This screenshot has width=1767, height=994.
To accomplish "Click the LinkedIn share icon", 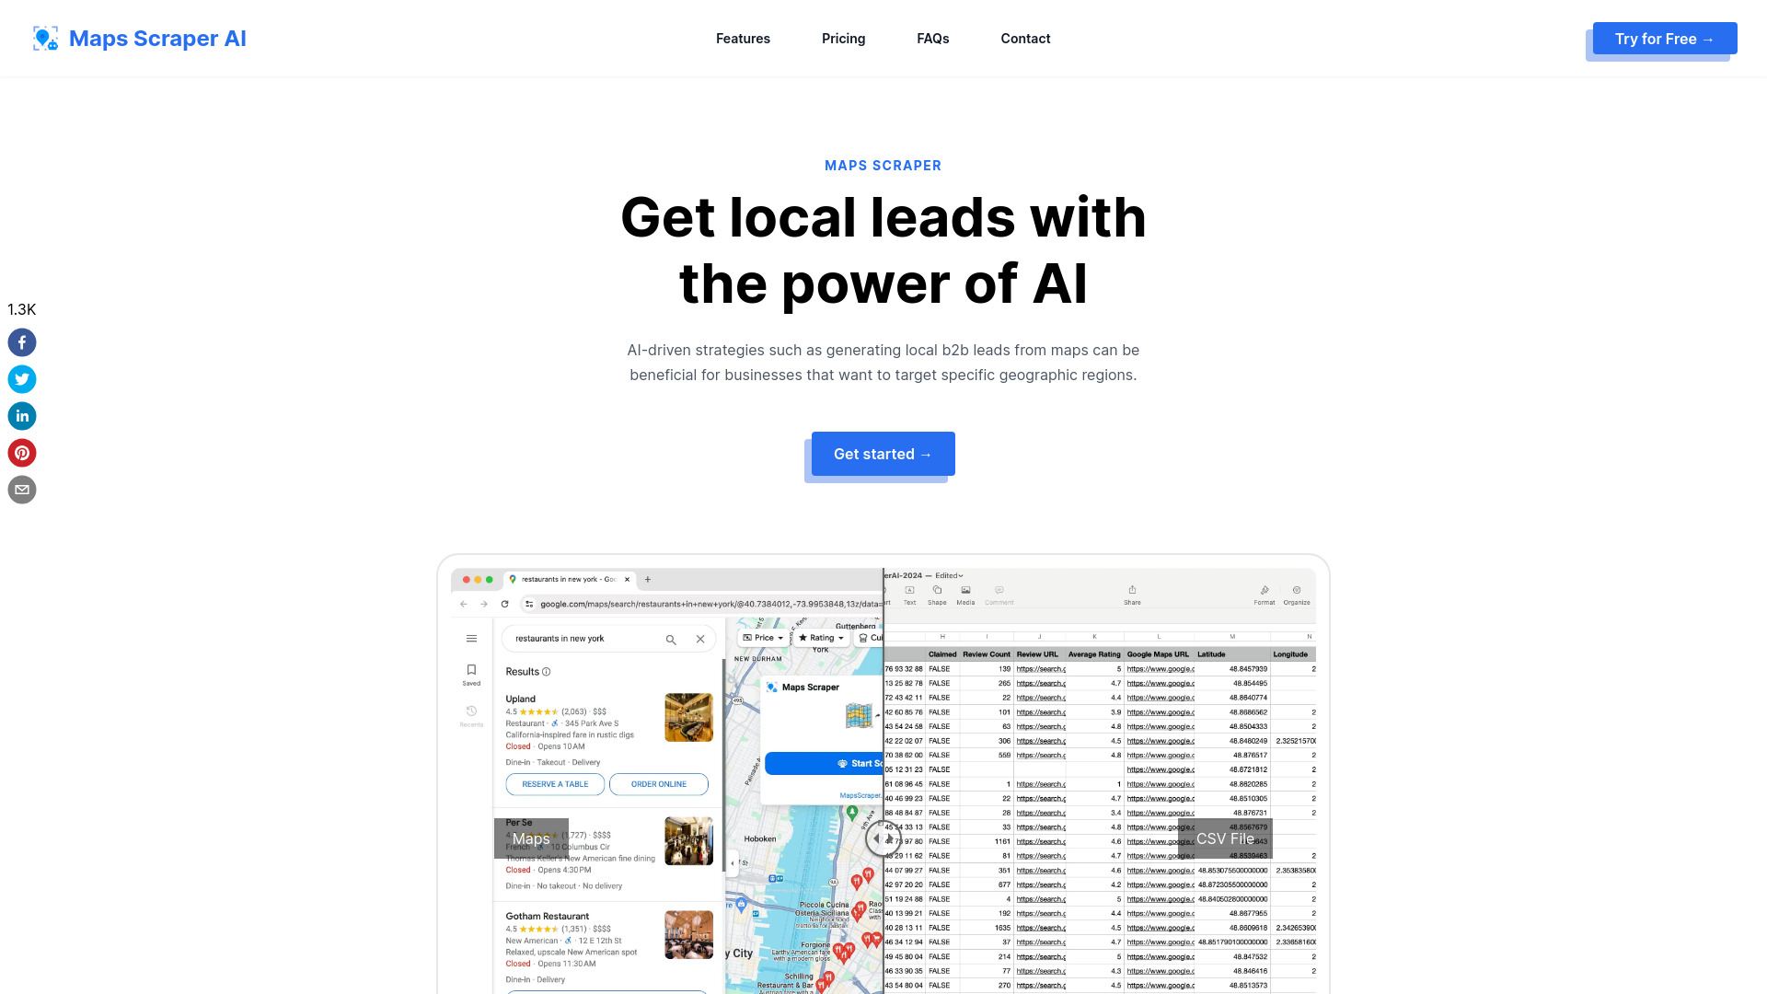I will [22, 415].
